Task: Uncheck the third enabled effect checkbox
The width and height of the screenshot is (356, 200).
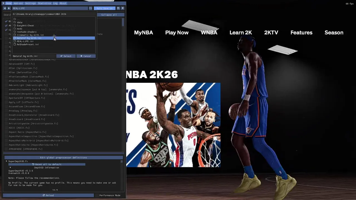Action: click(6, 30)
